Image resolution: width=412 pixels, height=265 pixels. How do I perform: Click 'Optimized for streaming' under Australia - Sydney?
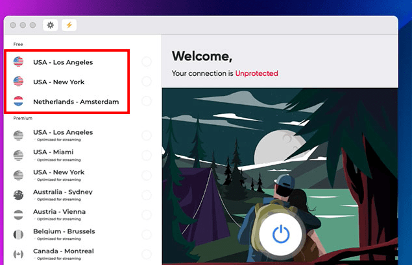[59, 200]
